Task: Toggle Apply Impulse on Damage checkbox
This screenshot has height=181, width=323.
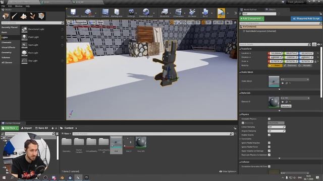Action: [269, 151]
